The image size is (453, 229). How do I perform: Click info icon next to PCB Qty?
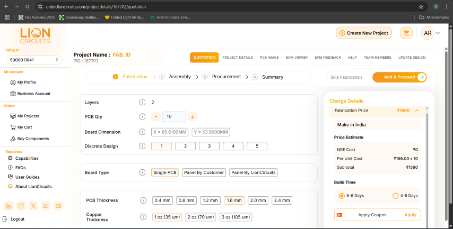(142, 116)
